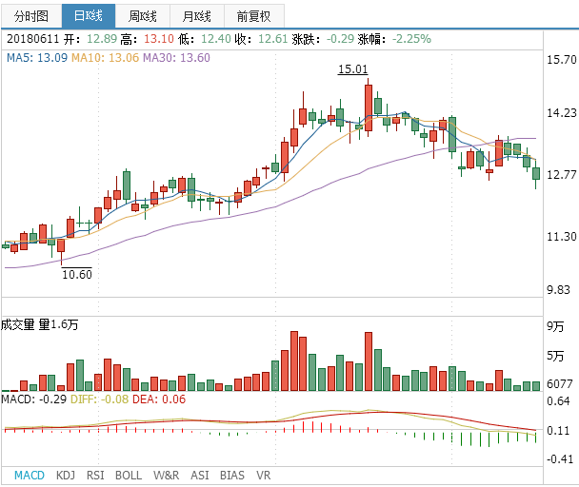The width and height of the screenshot is (579, 487).
Task: Click the 11.30 price axis label
Action: click(x=562, y=237)
